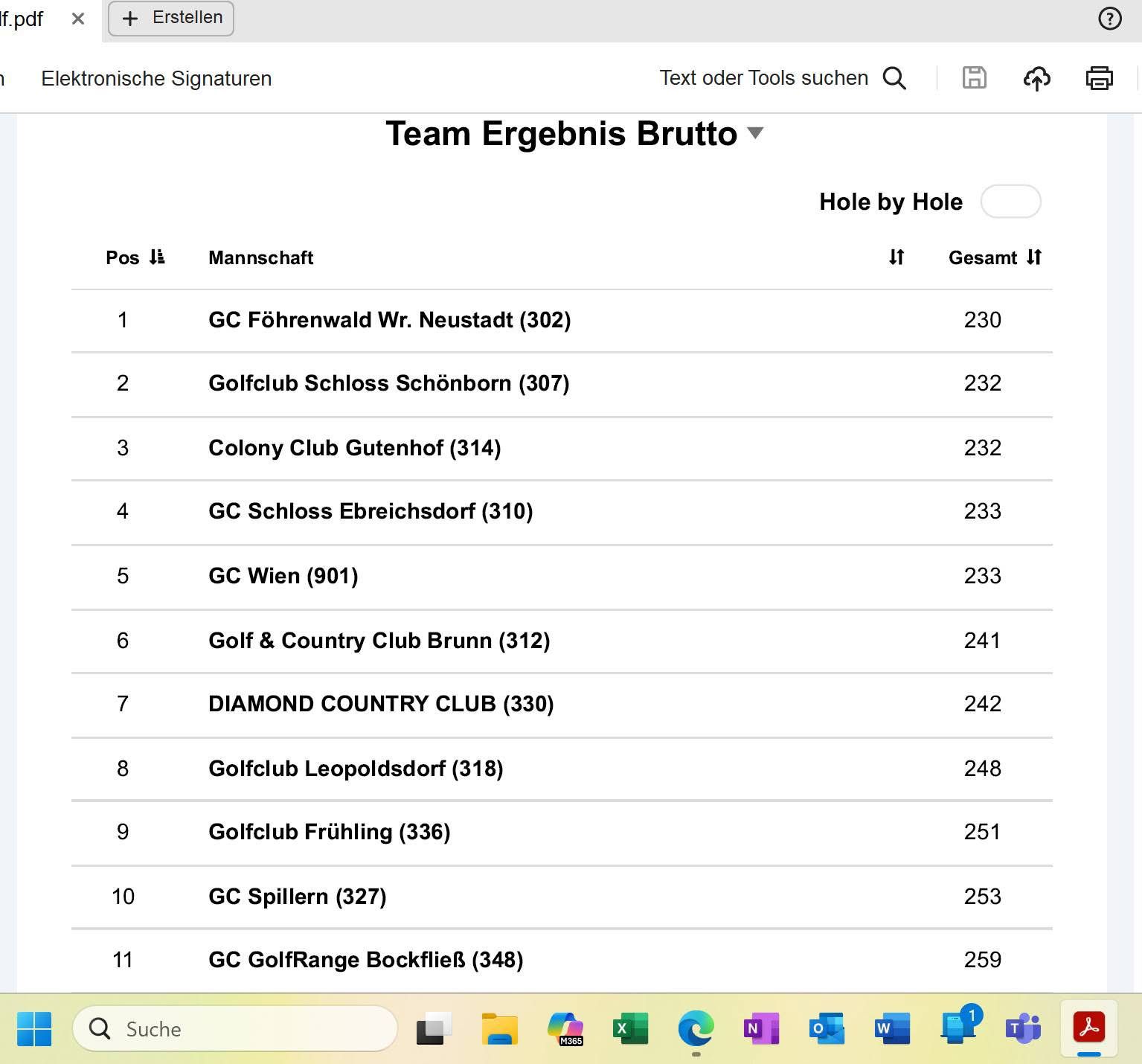This screenshot has width=1142, height=1064.
Task: Open the help question mark icon
Action: pos(1109,19)
